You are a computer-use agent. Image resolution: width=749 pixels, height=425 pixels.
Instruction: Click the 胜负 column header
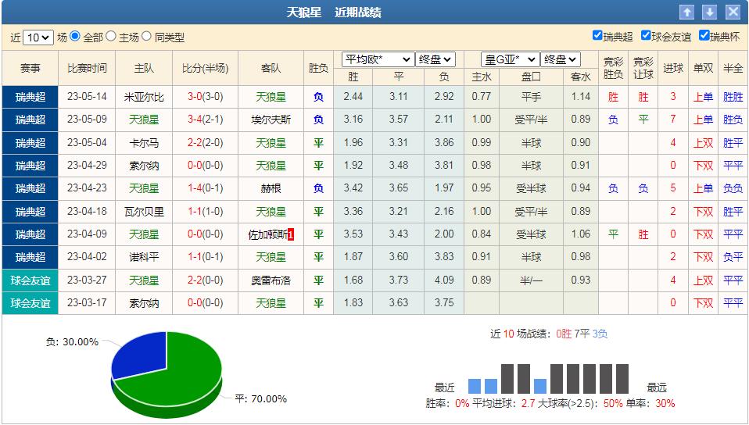[x=319, y=68]
